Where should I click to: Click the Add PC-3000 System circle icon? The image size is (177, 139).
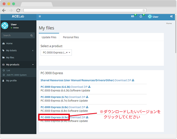4,75
